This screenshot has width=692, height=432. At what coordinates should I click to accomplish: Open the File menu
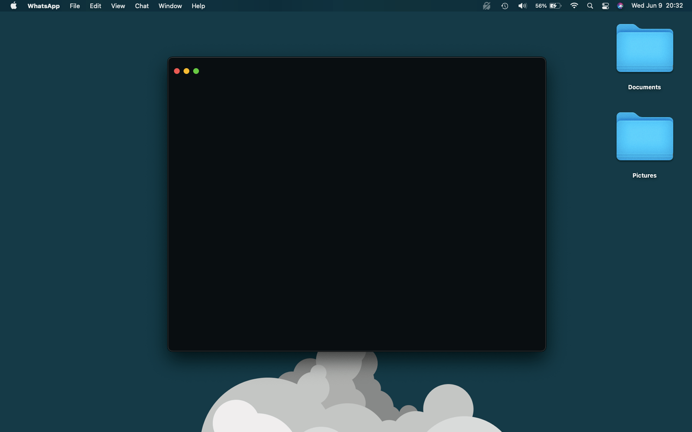coord(74,6)
